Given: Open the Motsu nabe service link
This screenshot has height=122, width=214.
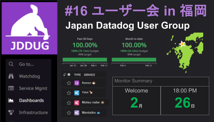Looking at the screenshot, I should point(91,103).
